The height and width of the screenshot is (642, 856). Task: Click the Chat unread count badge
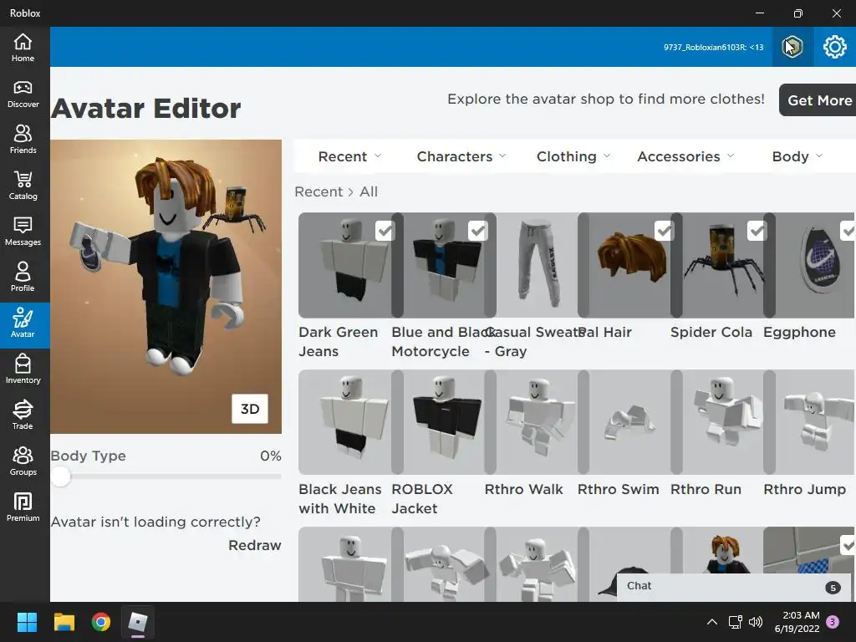[833, 588]
